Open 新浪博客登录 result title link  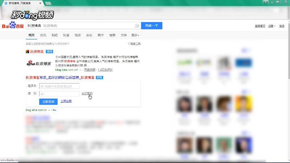point(60,77)
